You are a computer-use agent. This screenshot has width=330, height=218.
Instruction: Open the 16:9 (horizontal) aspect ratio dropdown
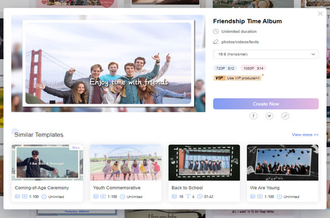(266, 54)
